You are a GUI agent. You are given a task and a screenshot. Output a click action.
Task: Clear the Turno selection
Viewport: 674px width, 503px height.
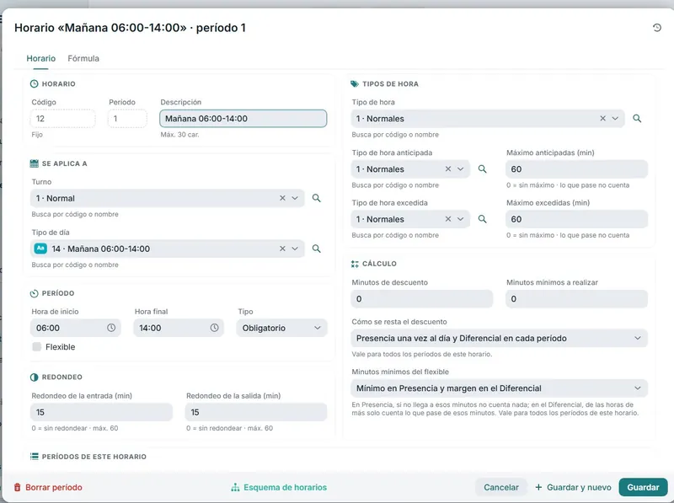click(x=282, y=198)
